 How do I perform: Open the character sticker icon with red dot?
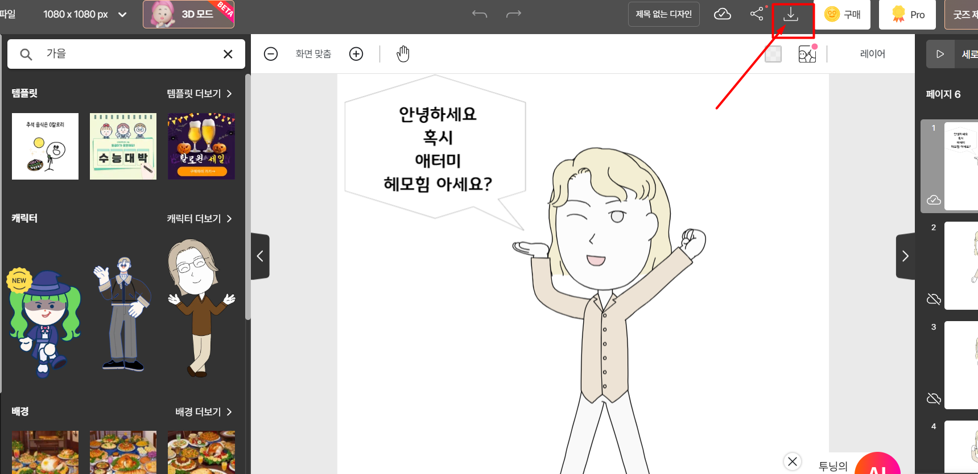[807, 54]
